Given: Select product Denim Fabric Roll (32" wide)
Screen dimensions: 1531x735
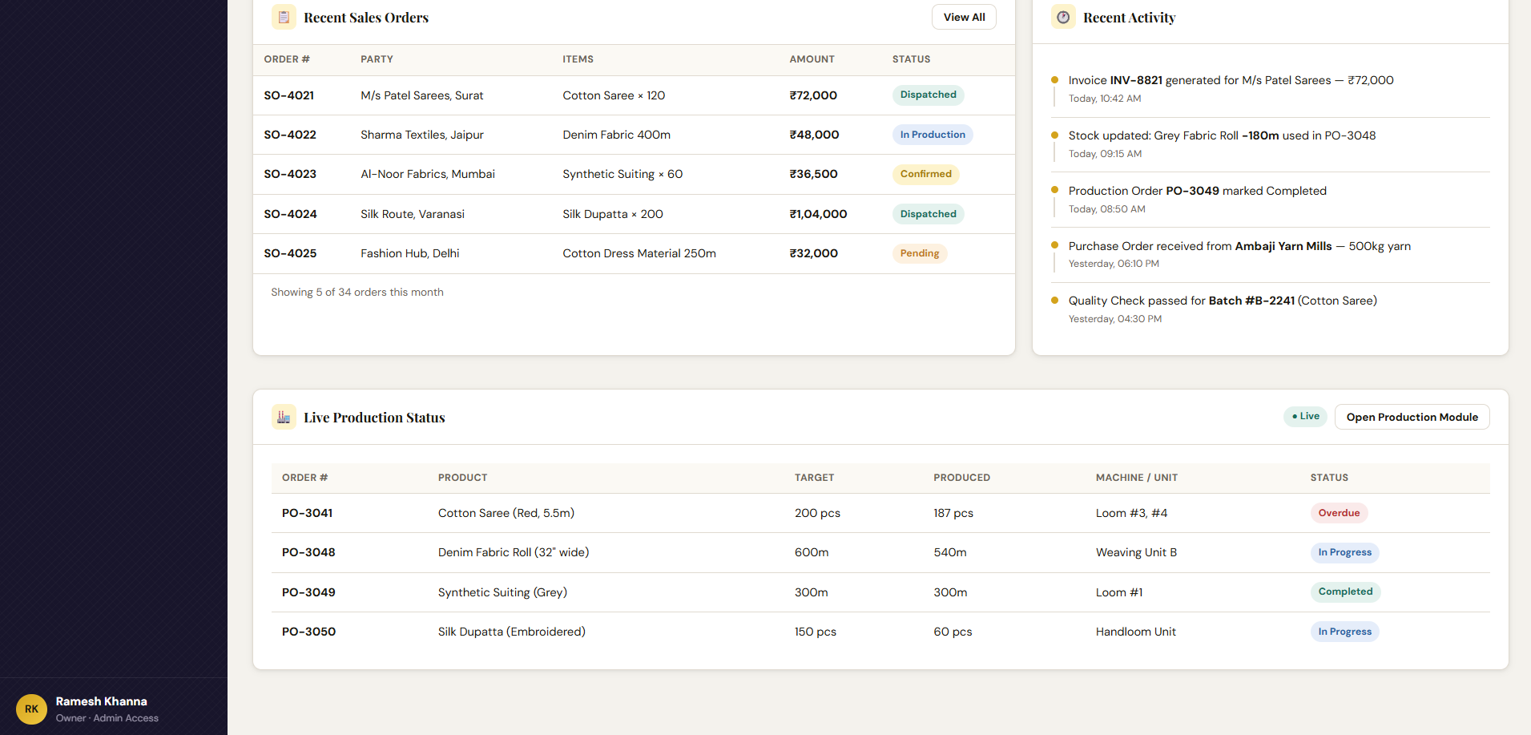Looking at the screenshot, I should tap(514, 552).
